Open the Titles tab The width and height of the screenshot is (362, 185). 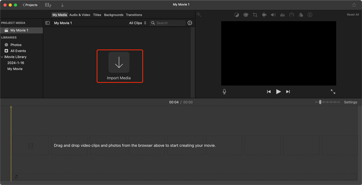pyautogui.click(x=97, y=15)
